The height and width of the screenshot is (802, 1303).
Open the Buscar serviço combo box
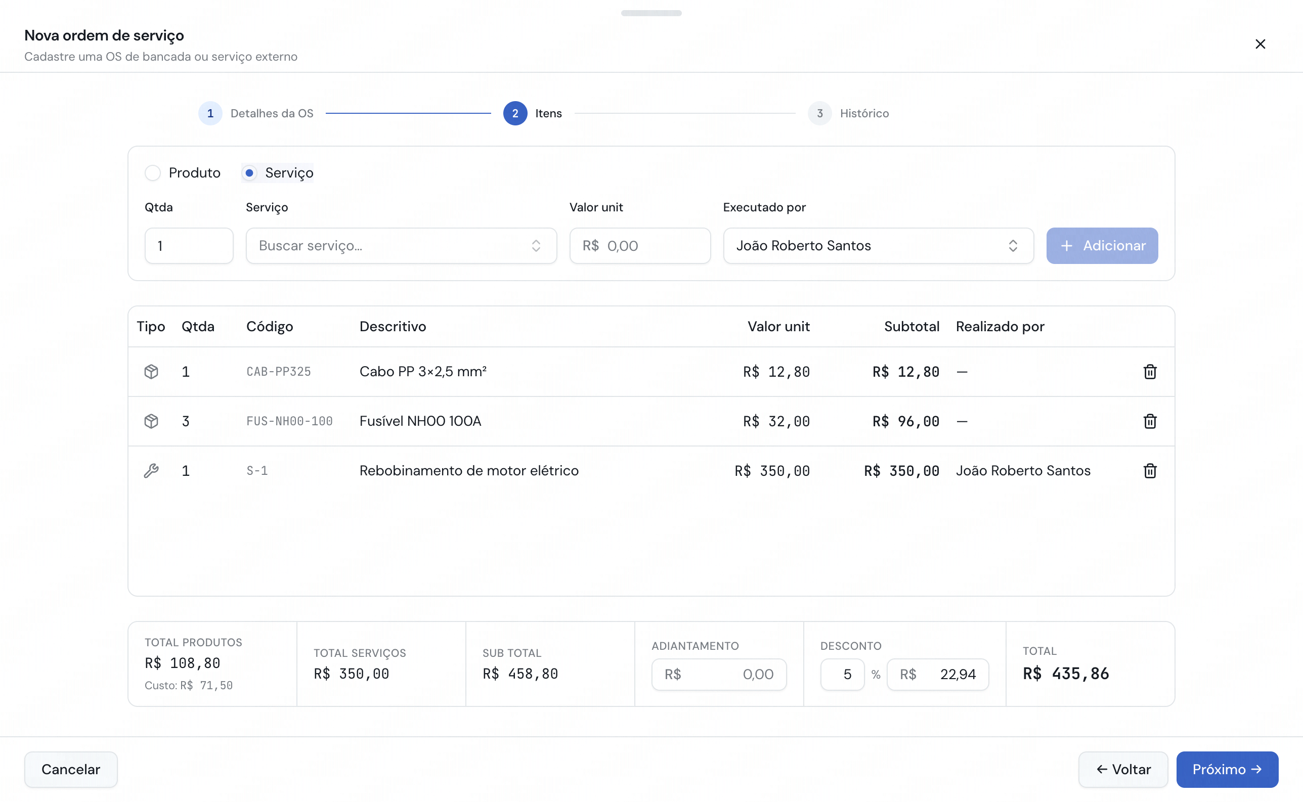click(401, 246)
